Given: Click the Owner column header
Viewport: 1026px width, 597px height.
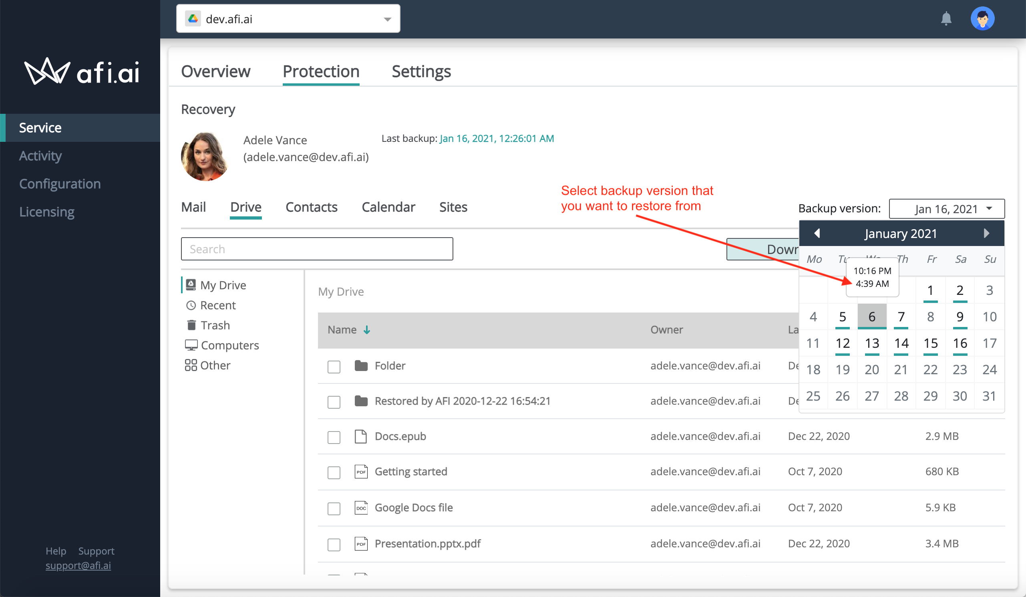Looking at the screenshot, I should point(666,329).
